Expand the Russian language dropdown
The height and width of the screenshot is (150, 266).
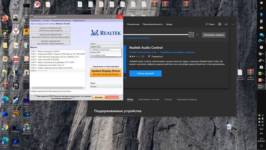coord(106,86)
